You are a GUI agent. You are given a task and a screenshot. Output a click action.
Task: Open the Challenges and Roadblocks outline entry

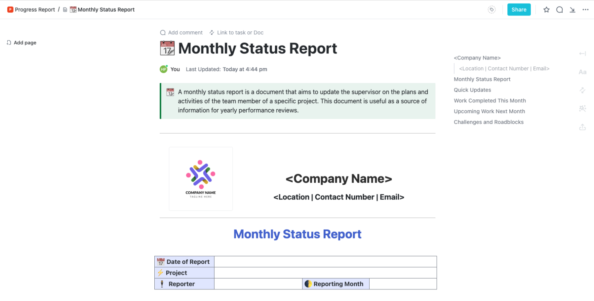[488, 122]
